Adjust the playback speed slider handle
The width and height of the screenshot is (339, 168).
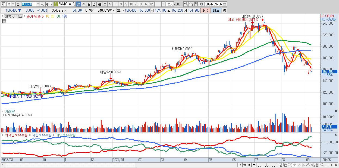point(267,164)
